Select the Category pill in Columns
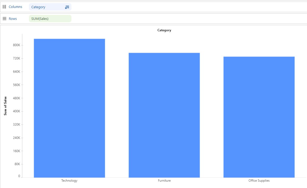The height and width of the screenshot is (188, 307). pos(50,7)
